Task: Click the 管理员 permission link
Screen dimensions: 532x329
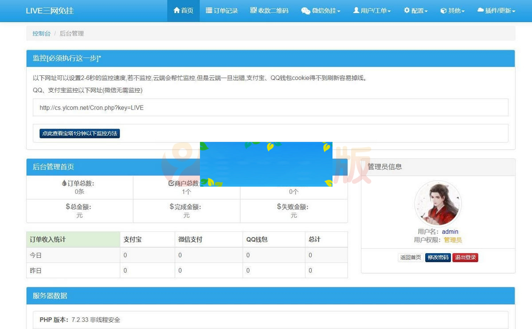Action: pos(453,239)
